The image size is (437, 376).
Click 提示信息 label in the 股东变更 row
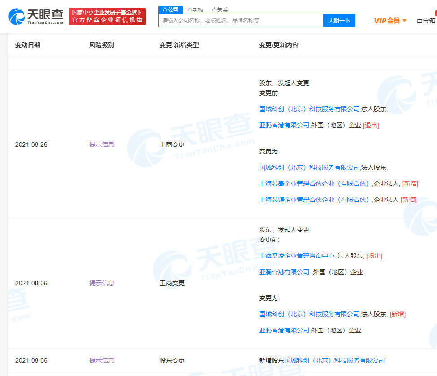point(102,360)
